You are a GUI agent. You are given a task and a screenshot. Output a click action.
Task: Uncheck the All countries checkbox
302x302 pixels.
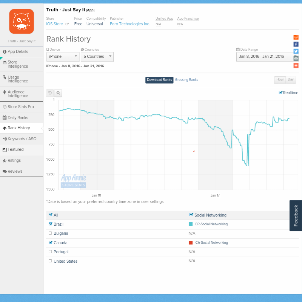pos(51,215)
